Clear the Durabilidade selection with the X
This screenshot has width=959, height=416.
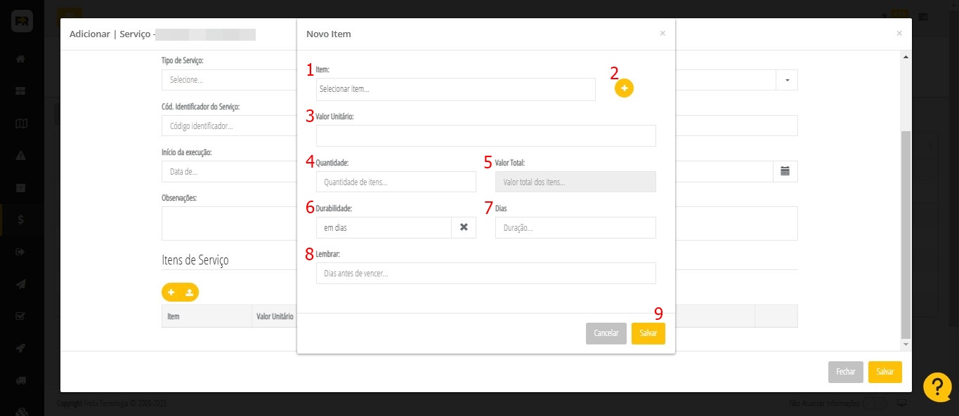coord(464,227)
